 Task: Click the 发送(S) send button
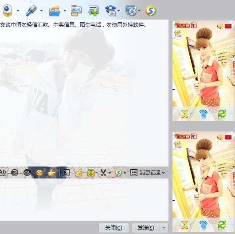(x=146, y=228)
